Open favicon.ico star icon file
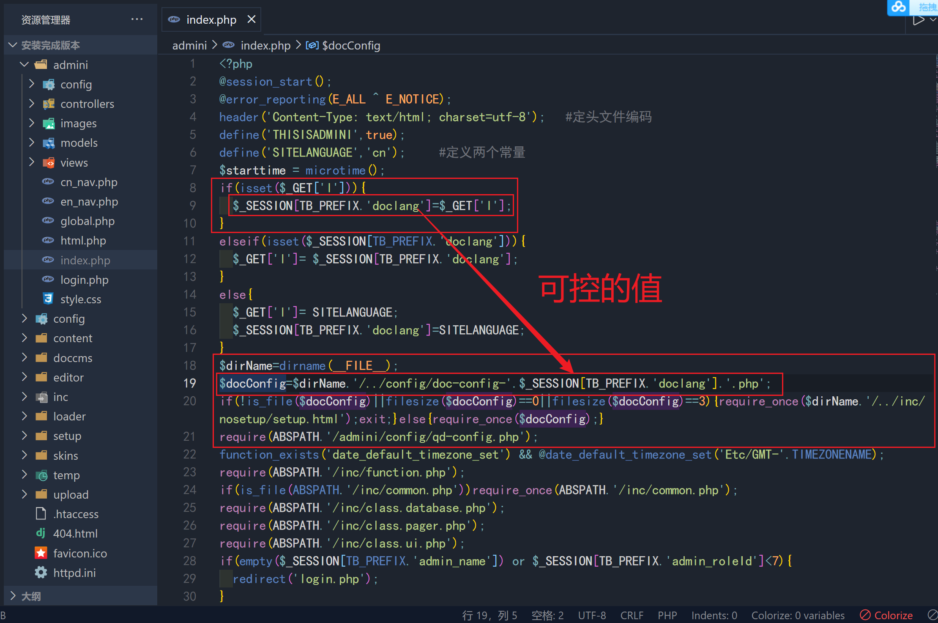 [x=79, y=553]
